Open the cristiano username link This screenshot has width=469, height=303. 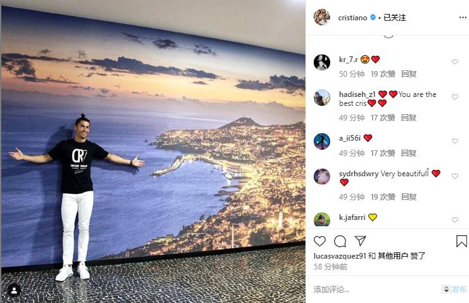point(352,18)
